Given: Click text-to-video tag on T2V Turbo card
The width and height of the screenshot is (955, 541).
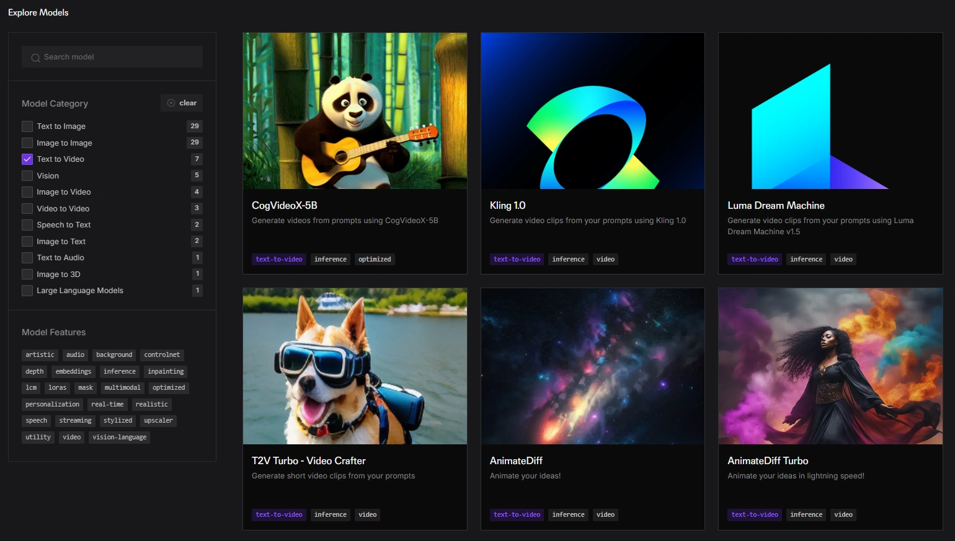Looking at the screenshot, I should [x=279, y=515].
